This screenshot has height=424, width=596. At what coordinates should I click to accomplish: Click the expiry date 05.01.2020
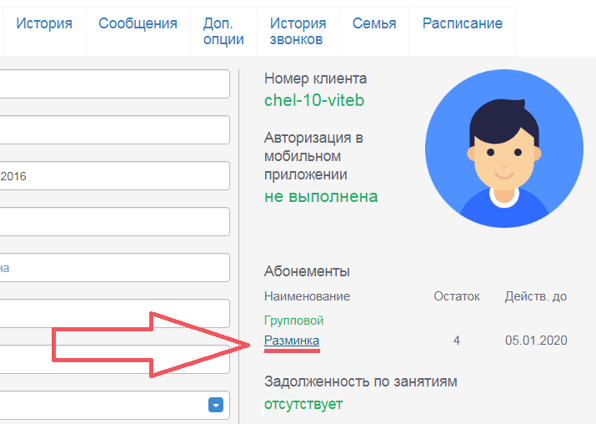[x=536, y=341]
